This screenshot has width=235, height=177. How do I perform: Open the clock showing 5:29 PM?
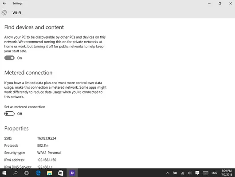[227, 173]
